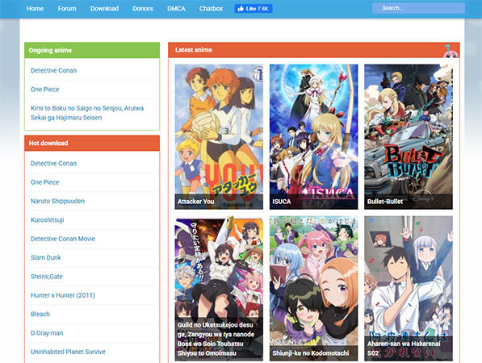Visit the Donors page
The image size is (482, 363).
click(143, 9)
